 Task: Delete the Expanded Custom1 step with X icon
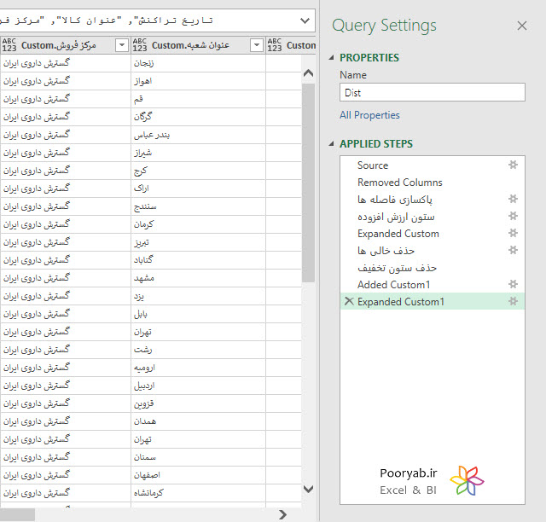349,301
